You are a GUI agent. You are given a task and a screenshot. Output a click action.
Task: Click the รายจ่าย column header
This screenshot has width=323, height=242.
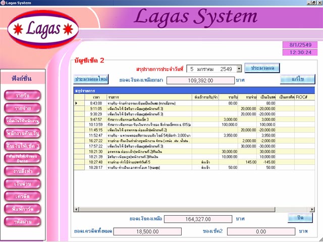coord(247,97)
